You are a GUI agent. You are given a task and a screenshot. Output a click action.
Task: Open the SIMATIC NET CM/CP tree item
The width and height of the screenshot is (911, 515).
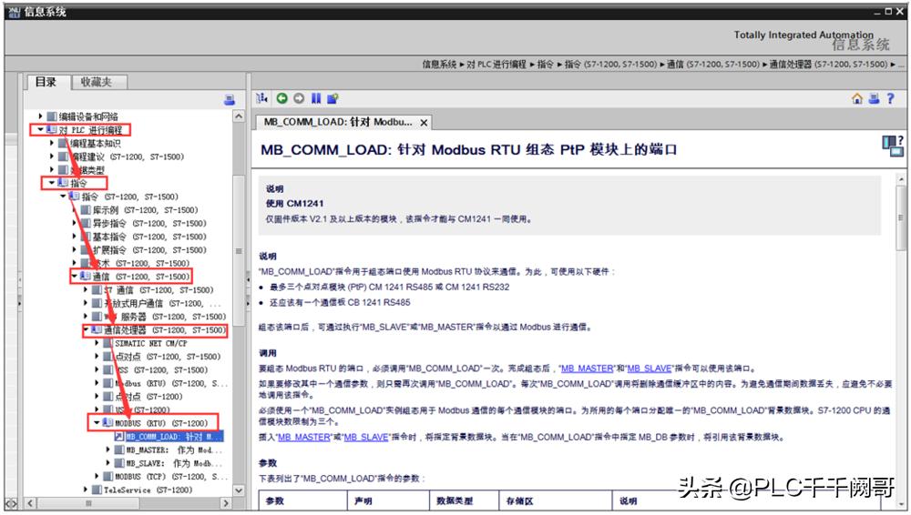(150, 344)
